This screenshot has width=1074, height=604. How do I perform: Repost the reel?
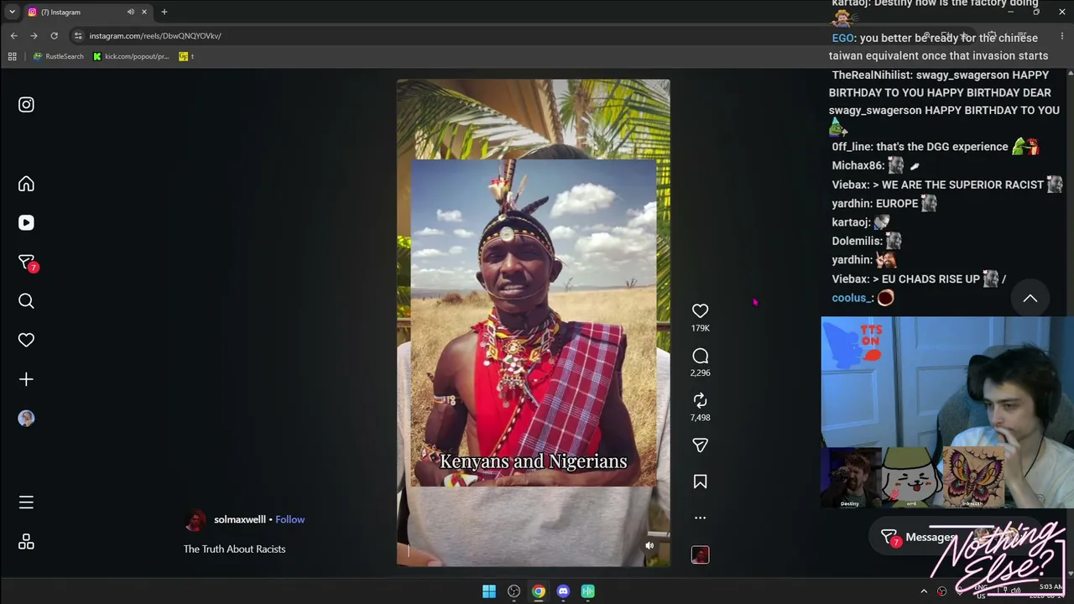pyautogui.click(x=700, y=400)
